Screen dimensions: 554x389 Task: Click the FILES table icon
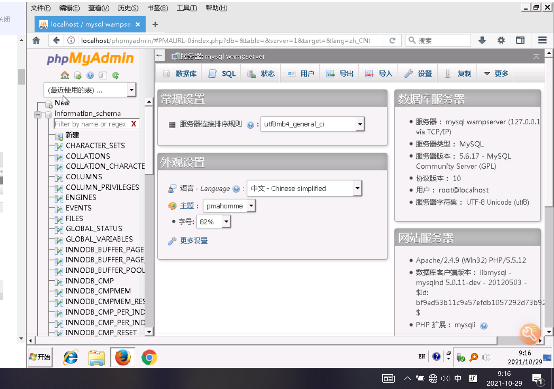point(59,219)
